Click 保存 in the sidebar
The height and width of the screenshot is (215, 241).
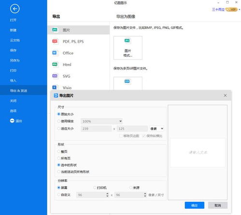tap(13, 50)
